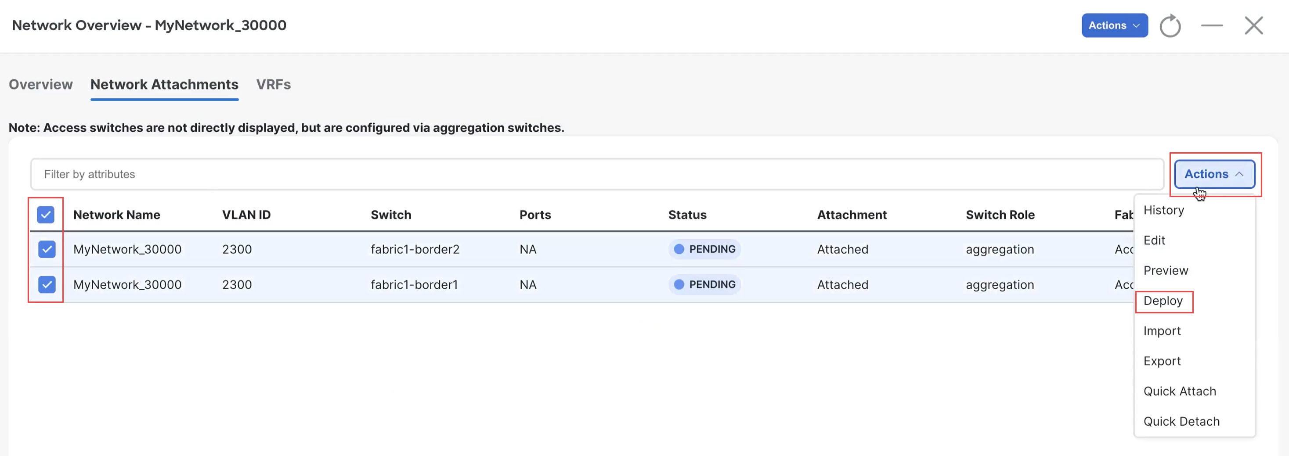Minimize the Network Overview panel
Screen dimensions: 1289x456
pos(1211,25)
